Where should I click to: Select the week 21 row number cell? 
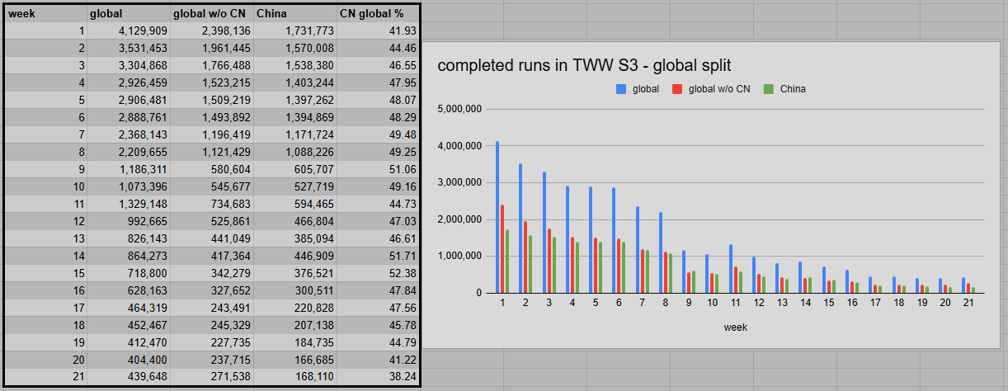46,377
